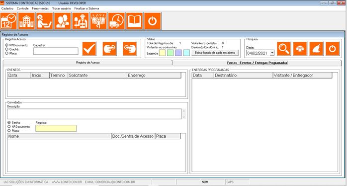The image size is (347, 186).
Task: Click the hand pointing left exit icon
Action: pos(130,49)
